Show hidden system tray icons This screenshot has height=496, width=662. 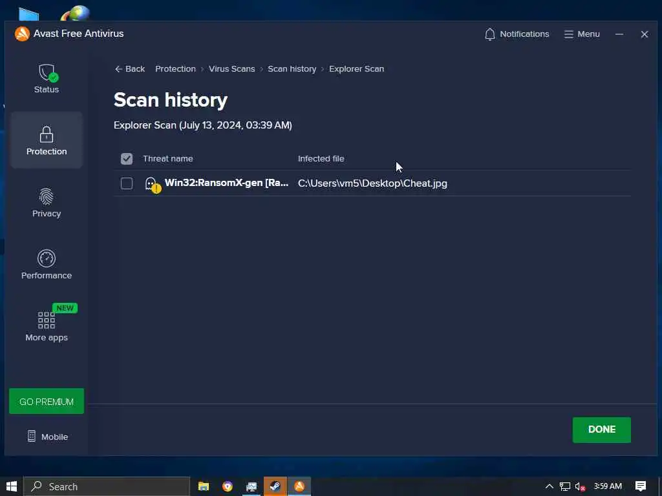[x=550, y=486]
